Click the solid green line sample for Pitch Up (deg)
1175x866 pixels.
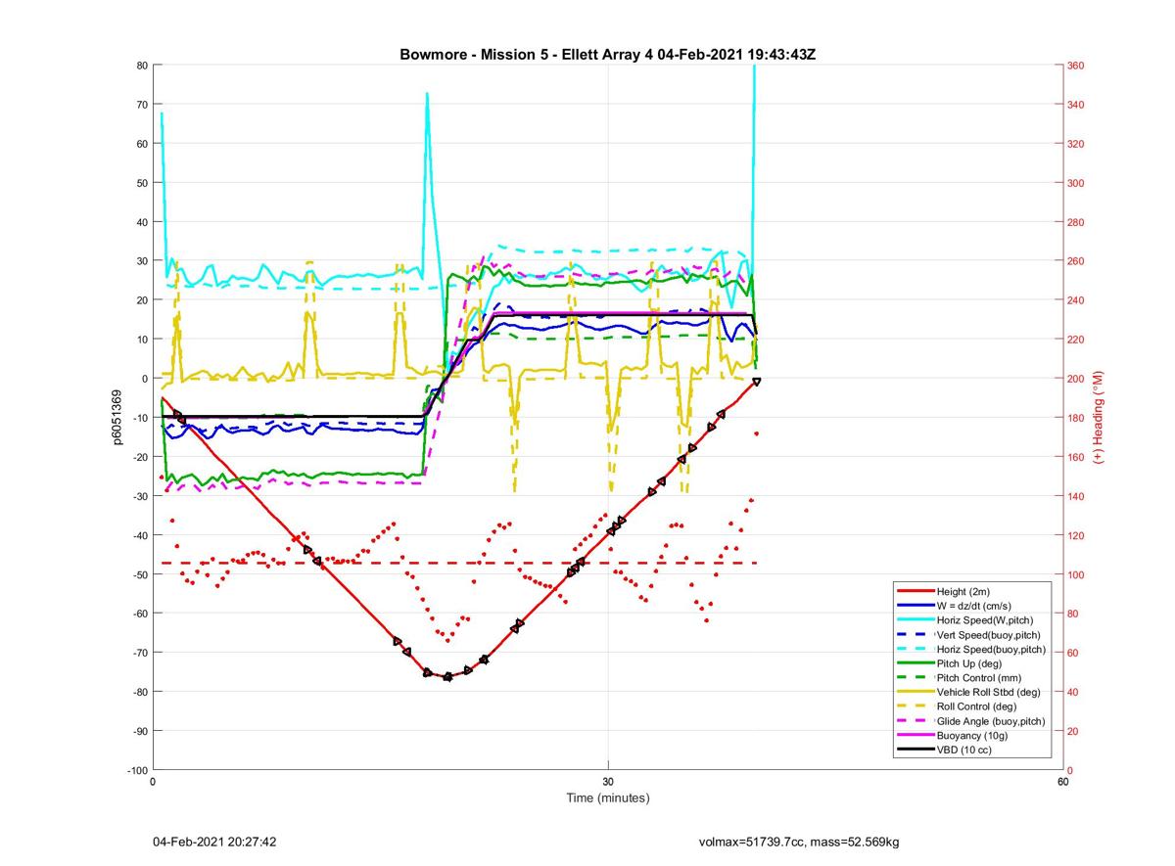(916, 662)
